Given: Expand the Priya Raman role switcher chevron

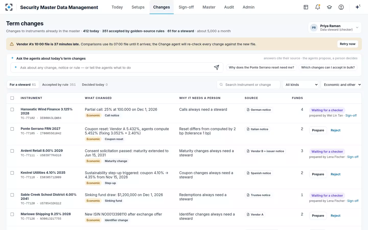Looking at the screenshot, I should [357, 28].
